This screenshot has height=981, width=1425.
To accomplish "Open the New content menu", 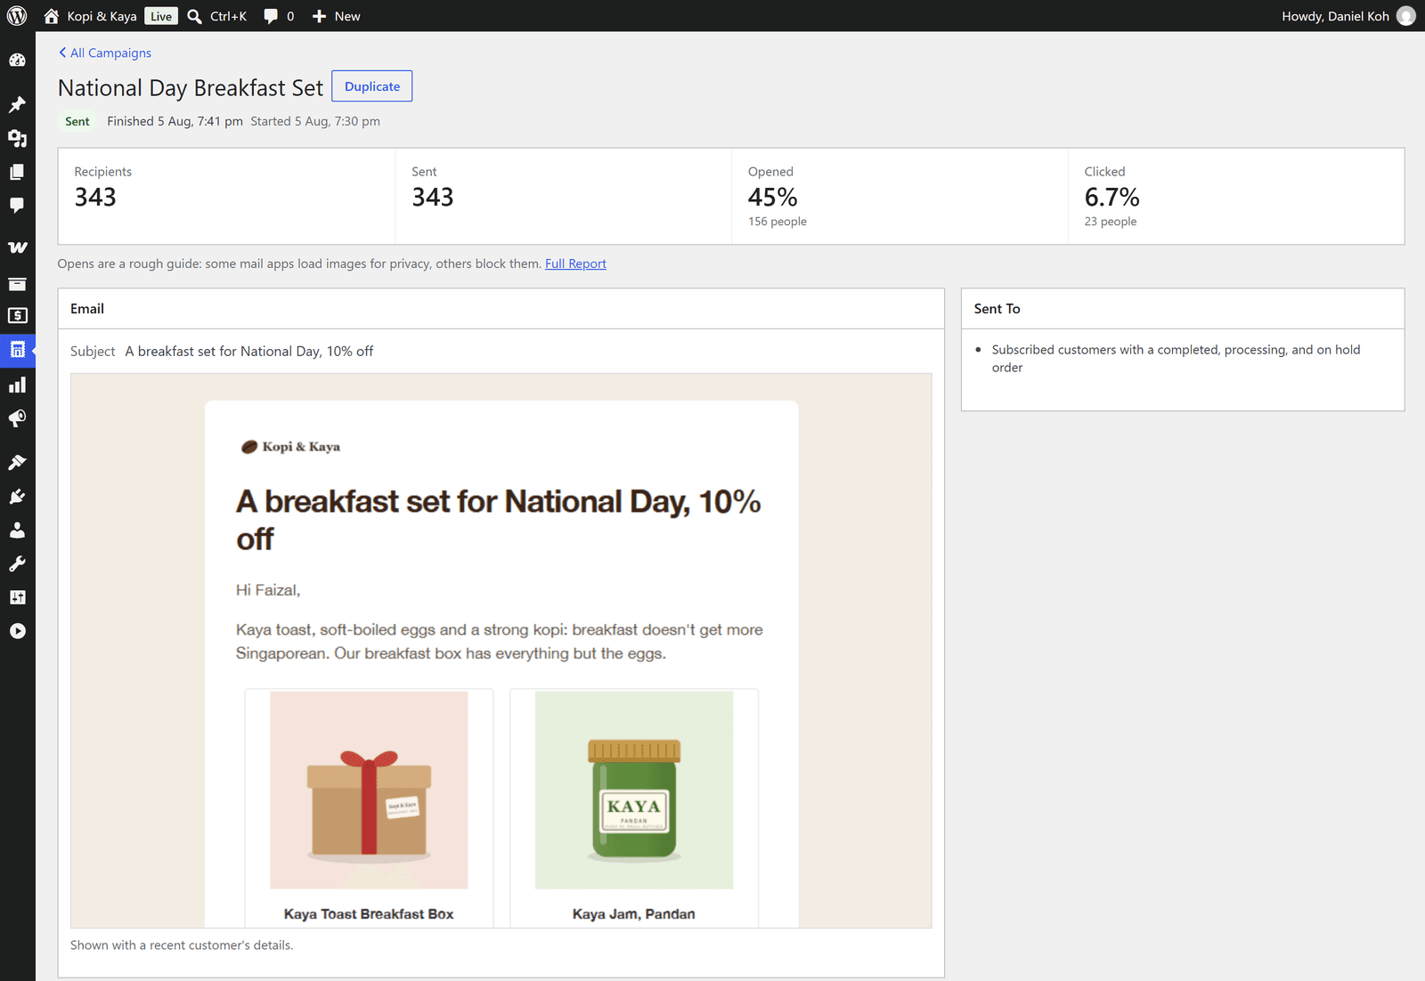I will [x=337, y=16].
